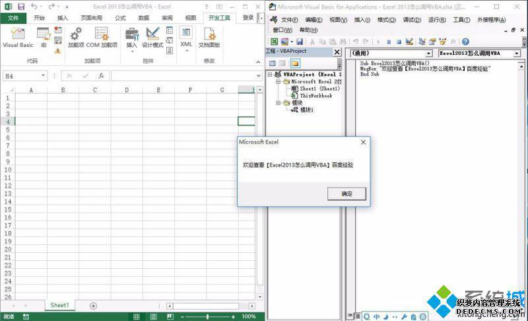Switch to the 页面布局 ribbon tab
Image resolution: width=528 pixels, height=321 pixels.
tap(91, 18)
